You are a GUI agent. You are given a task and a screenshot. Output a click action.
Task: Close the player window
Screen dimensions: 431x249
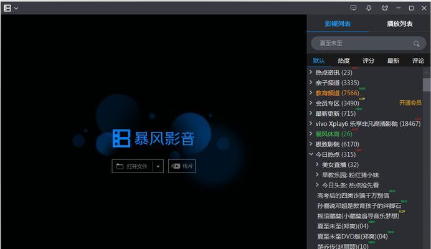pyautogui.click(x=424, y=8)
